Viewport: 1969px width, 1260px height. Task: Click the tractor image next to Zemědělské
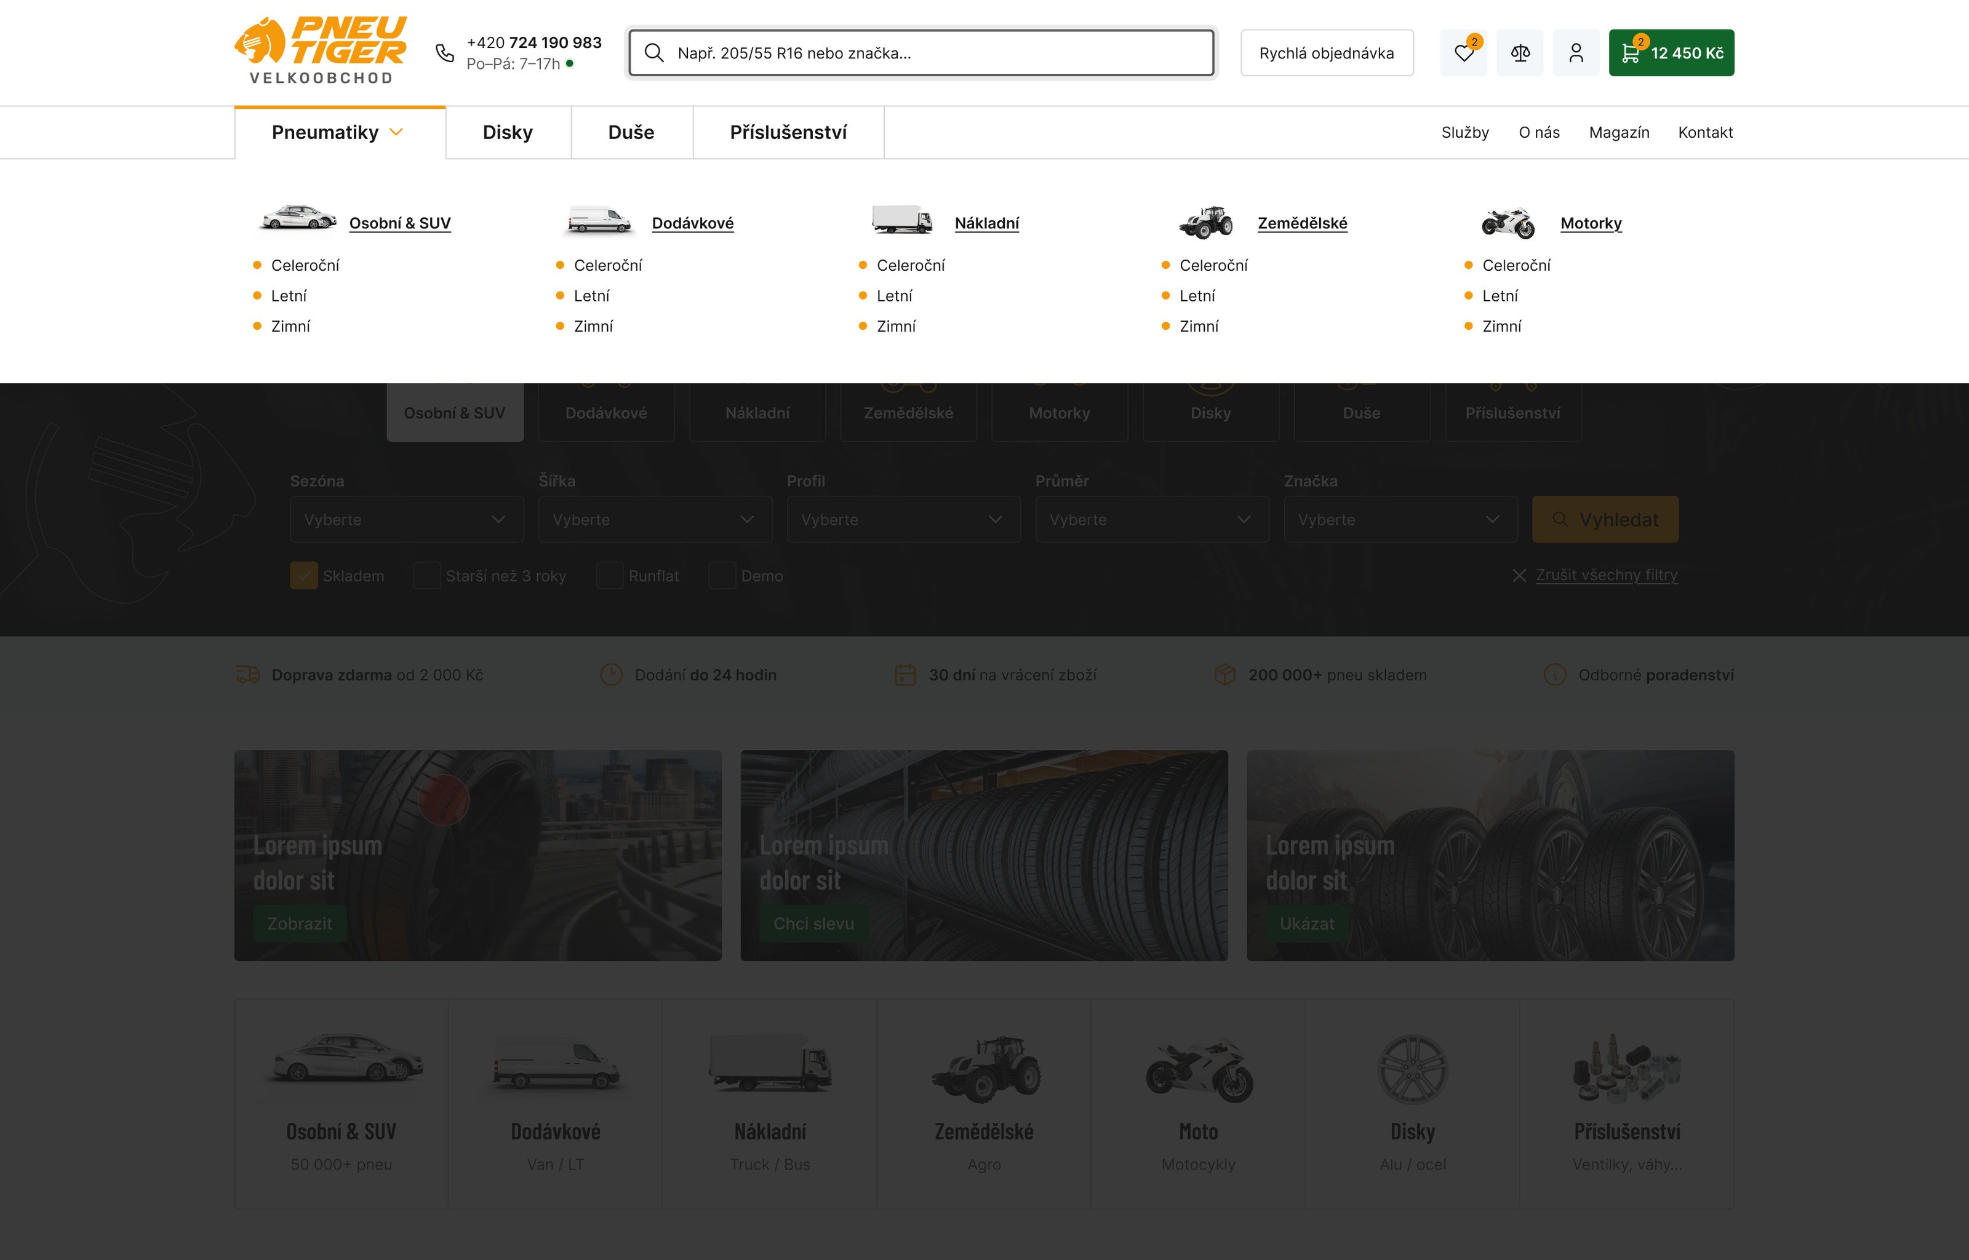pyautogui.click(x=1205, y=221)
